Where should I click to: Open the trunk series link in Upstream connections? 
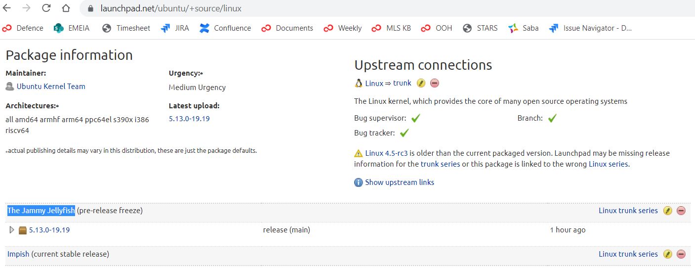402,83
